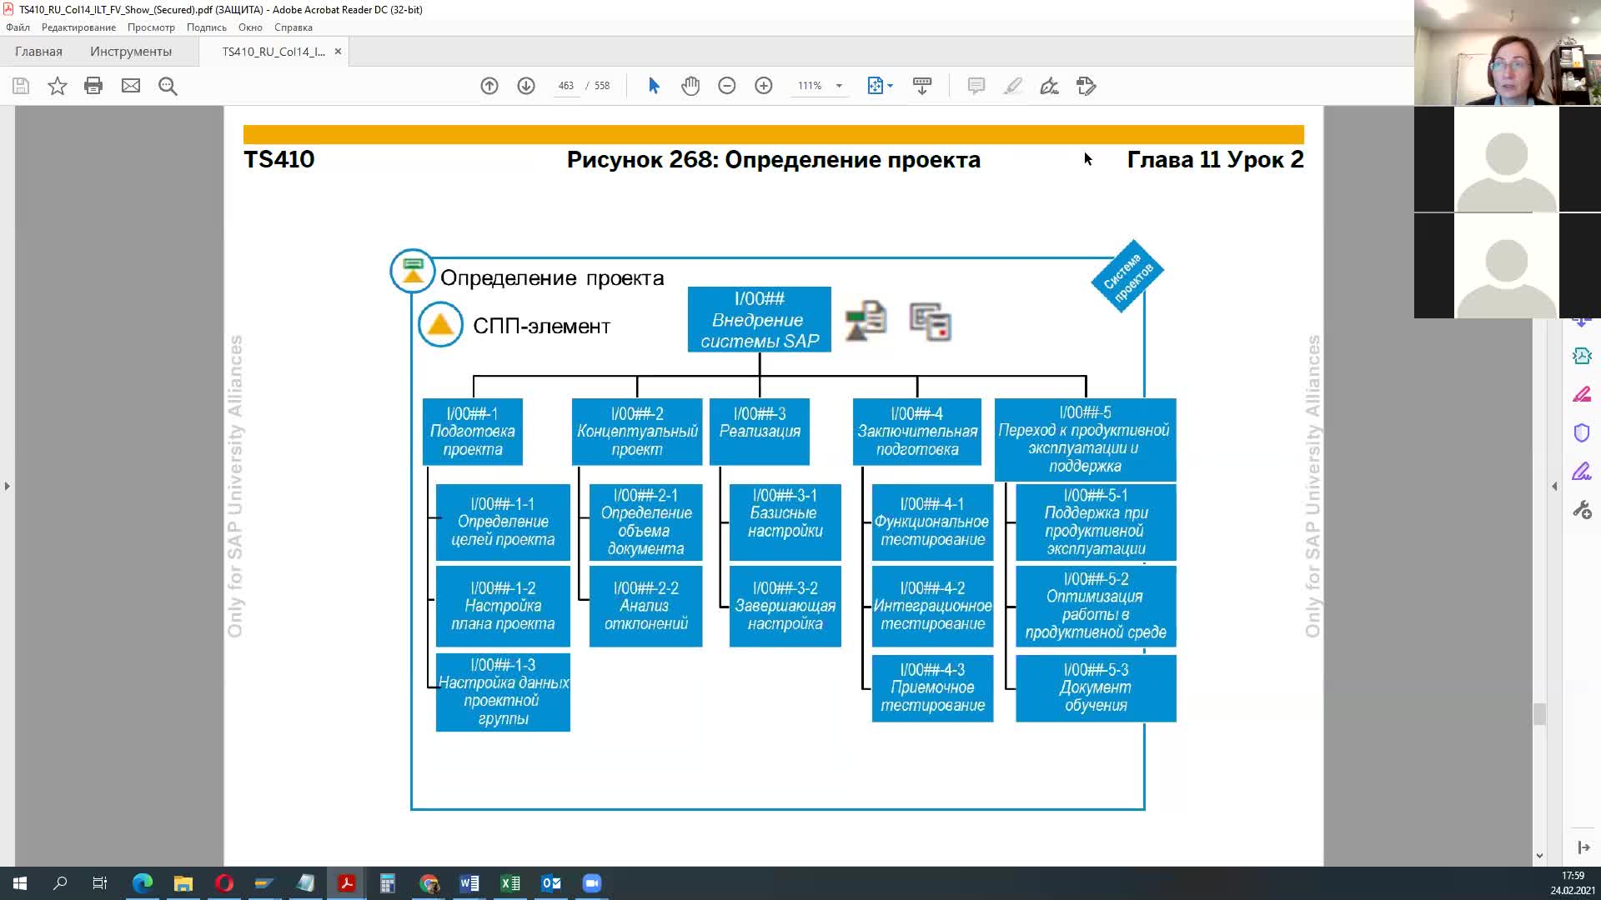Open the Окно menu

click(250, 27)
